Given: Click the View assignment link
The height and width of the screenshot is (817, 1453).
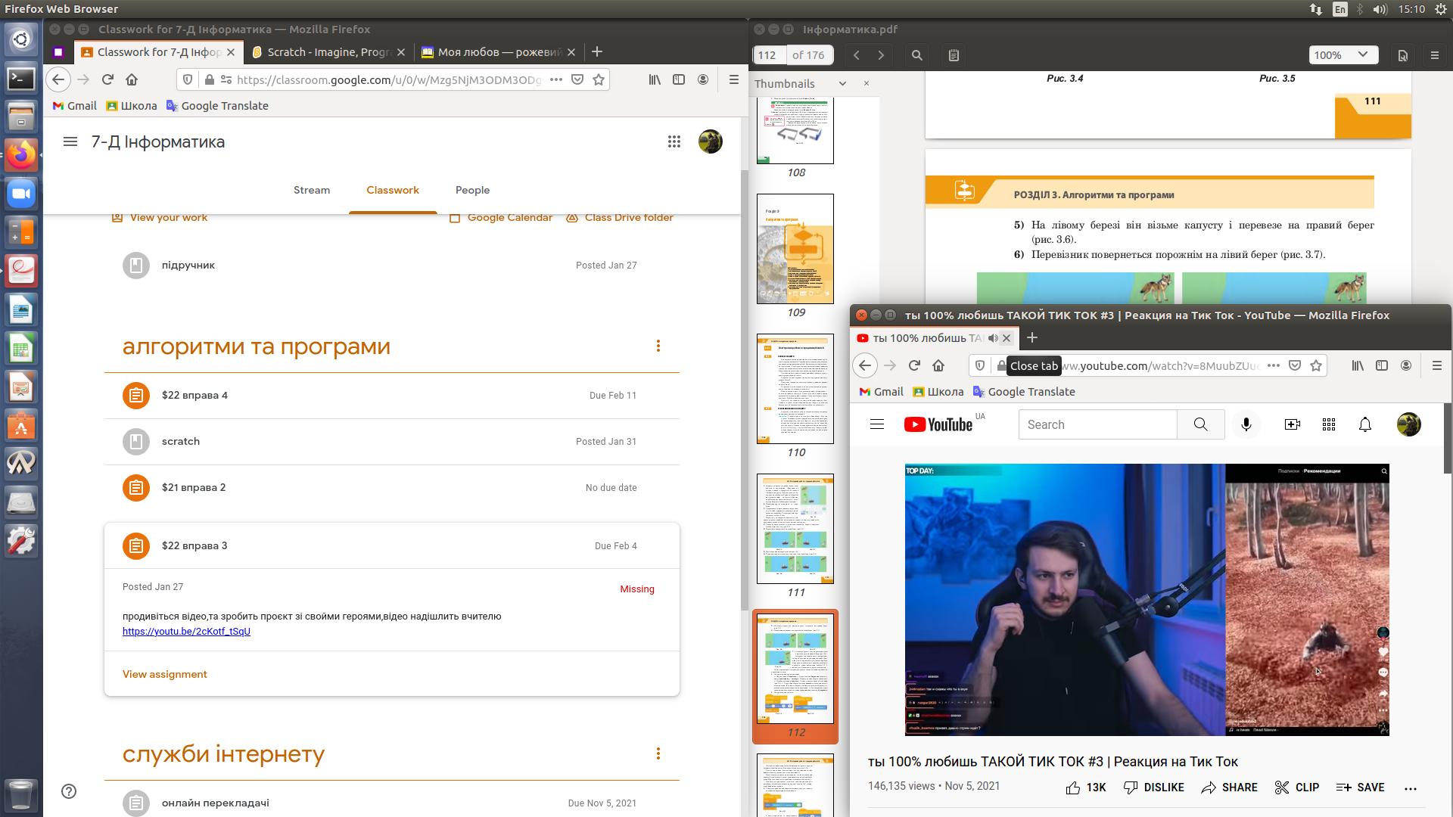Looking at the screenshot, I should (x=164, y=675).
